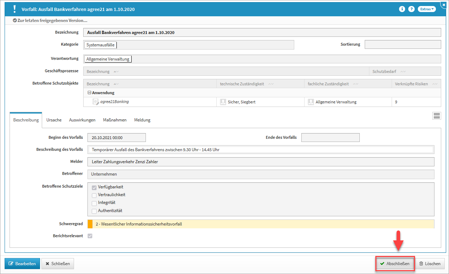
Task: Enable the Vertraulichkeit checkbox
Action: click(x=94, y=195)
